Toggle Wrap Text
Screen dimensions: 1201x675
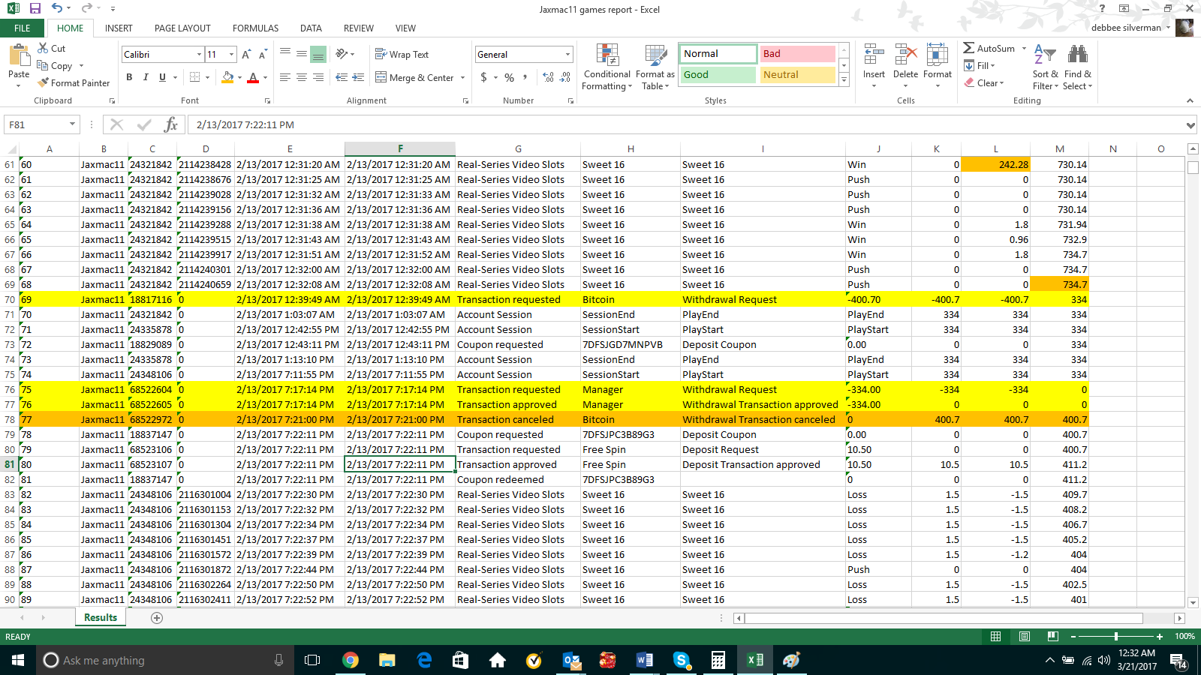click(x=402, y=54)
